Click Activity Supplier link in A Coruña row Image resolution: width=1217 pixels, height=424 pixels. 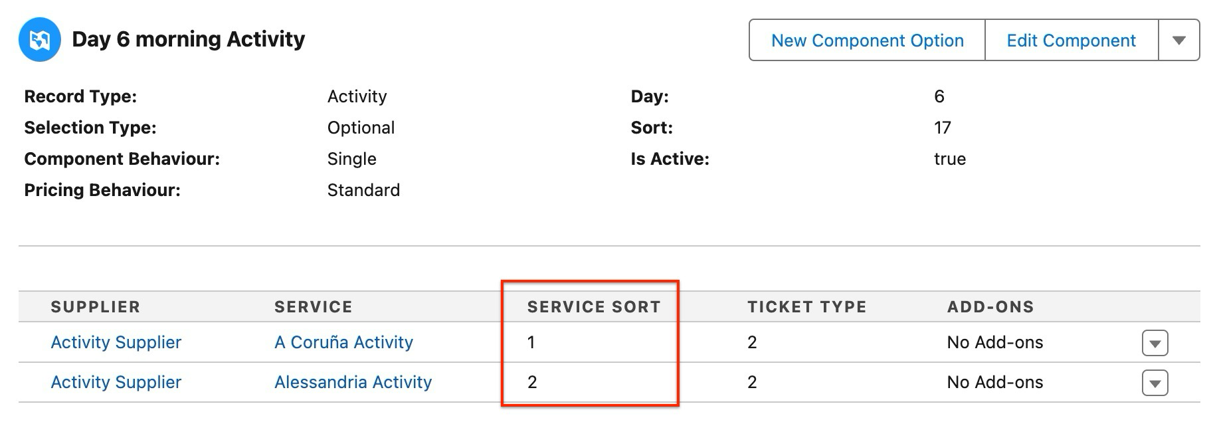[116, 342]
